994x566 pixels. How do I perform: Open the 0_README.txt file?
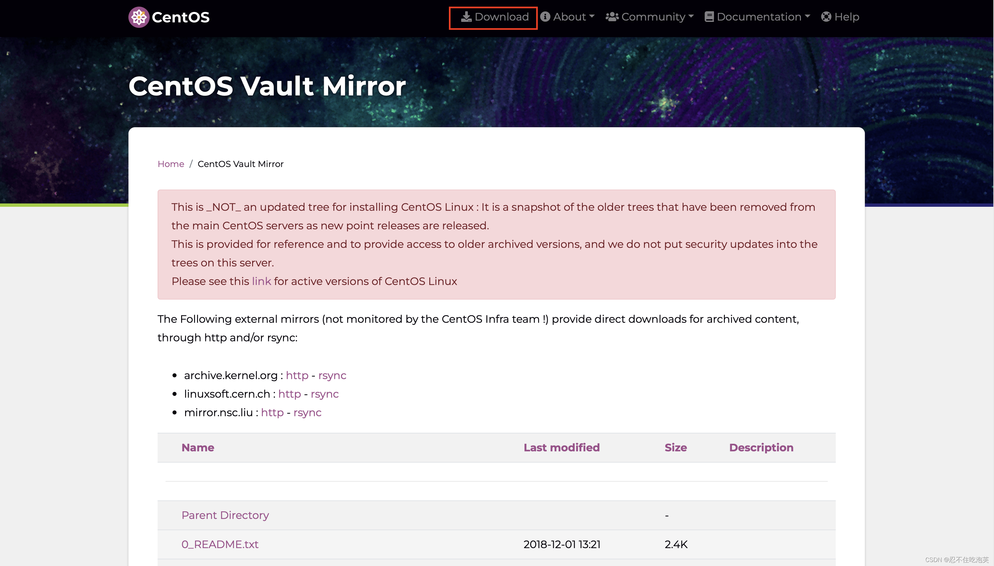(x=220, y=544)
